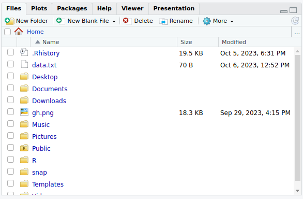Screen dimensions: 303x199
Task: Click the path ellipsis browse button
Action: tap(297, 32)
